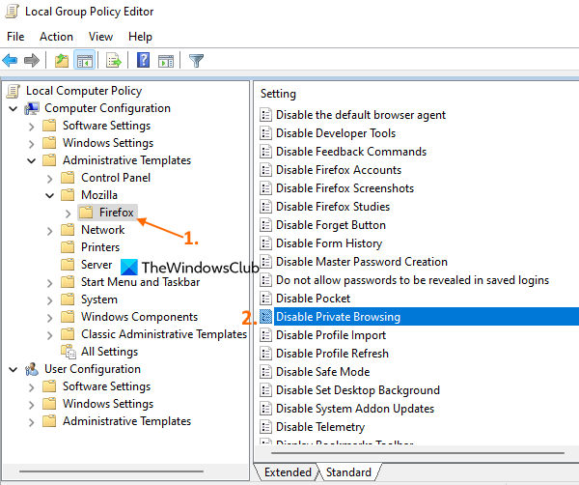Go back with the blue Back arrow
The image size is (579, 485).
(10, 60)
